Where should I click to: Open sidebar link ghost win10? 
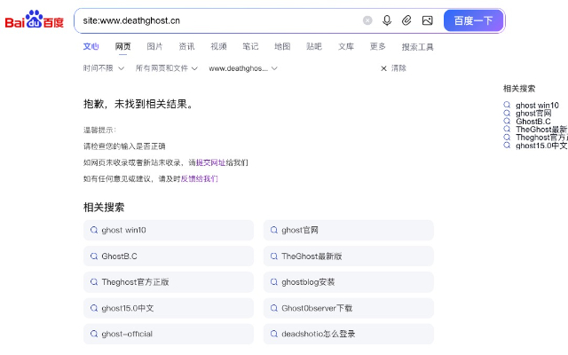537,106
